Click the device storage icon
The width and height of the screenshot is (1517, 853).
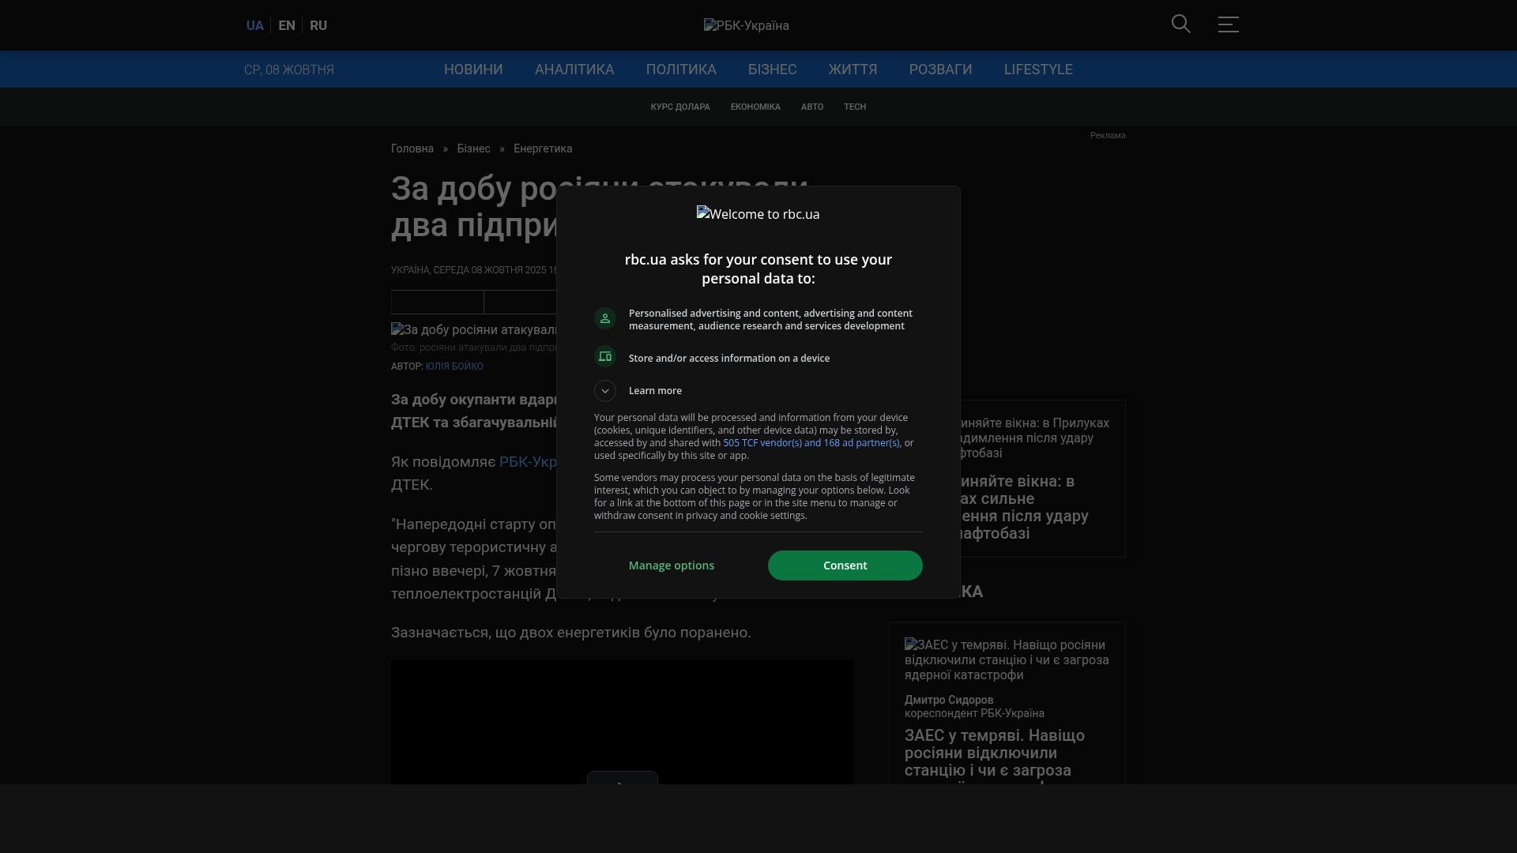605,357
